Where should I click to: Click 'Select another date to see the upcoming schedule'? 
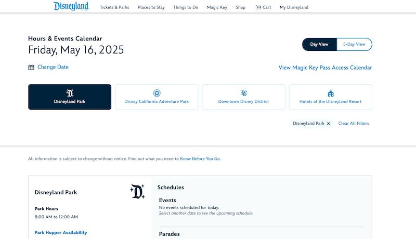(205, 214)
